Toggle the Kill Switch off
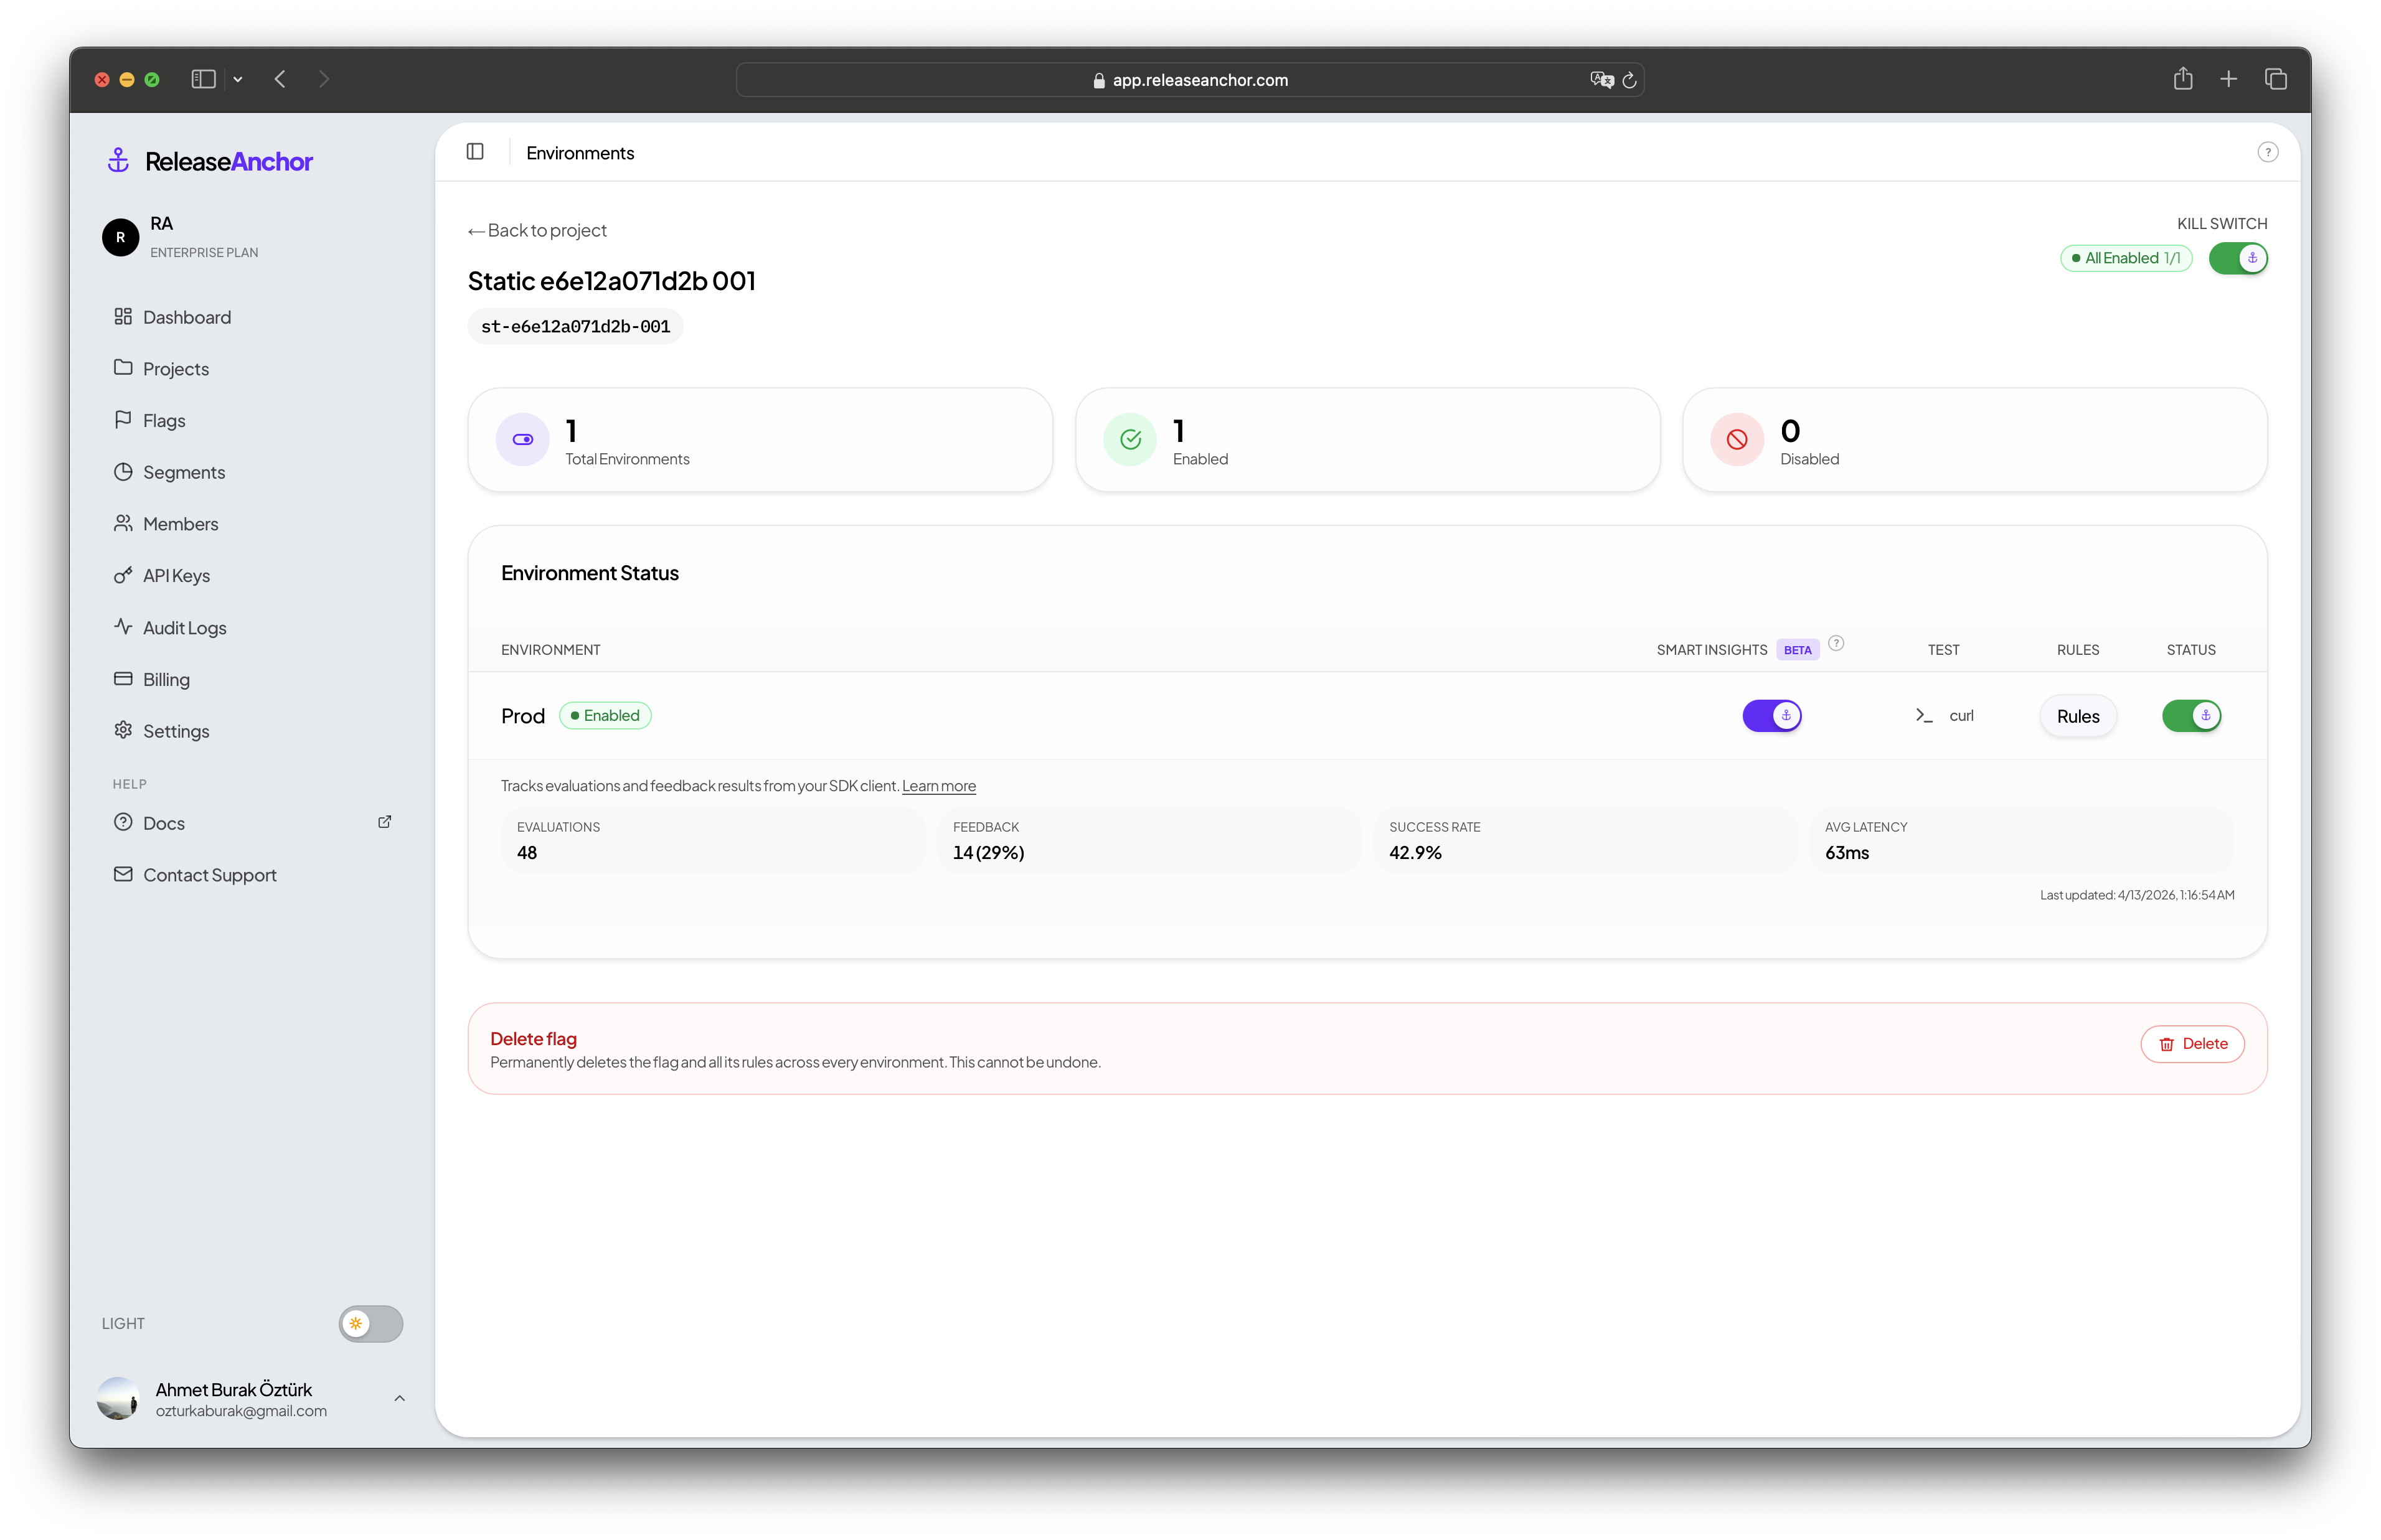This screenshot has height=1540, width=2381. 2237,258
